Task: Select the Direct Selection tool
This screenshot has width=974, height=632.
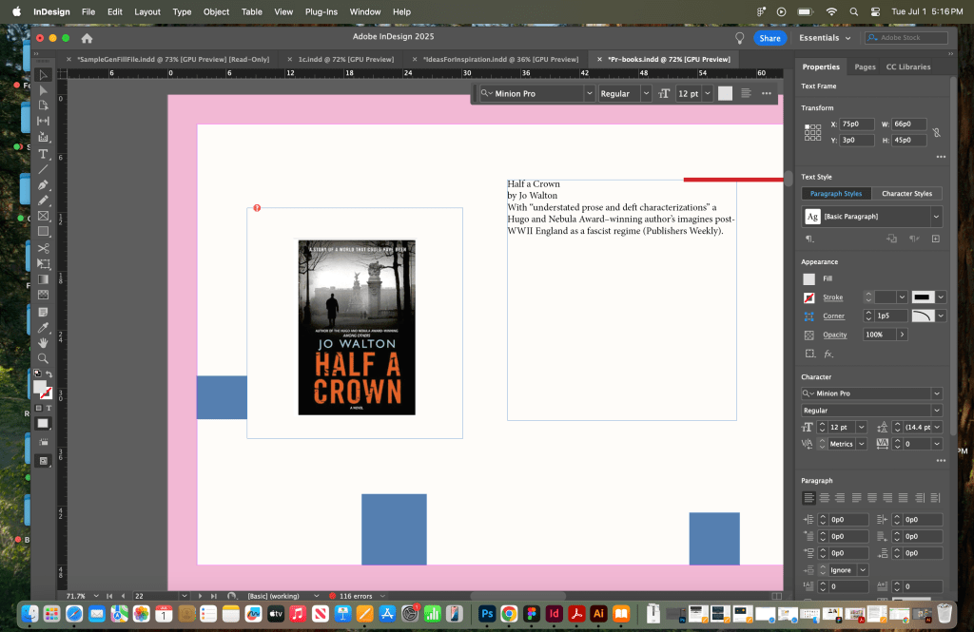Action: coord(43,90)
